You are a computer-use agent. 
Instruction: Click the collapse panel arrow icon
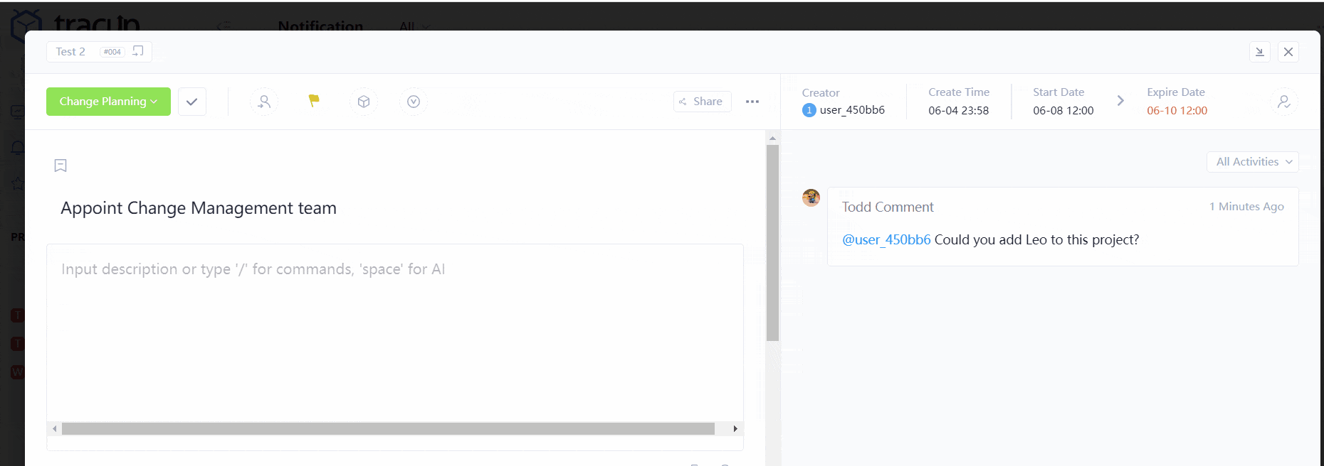1259,52
